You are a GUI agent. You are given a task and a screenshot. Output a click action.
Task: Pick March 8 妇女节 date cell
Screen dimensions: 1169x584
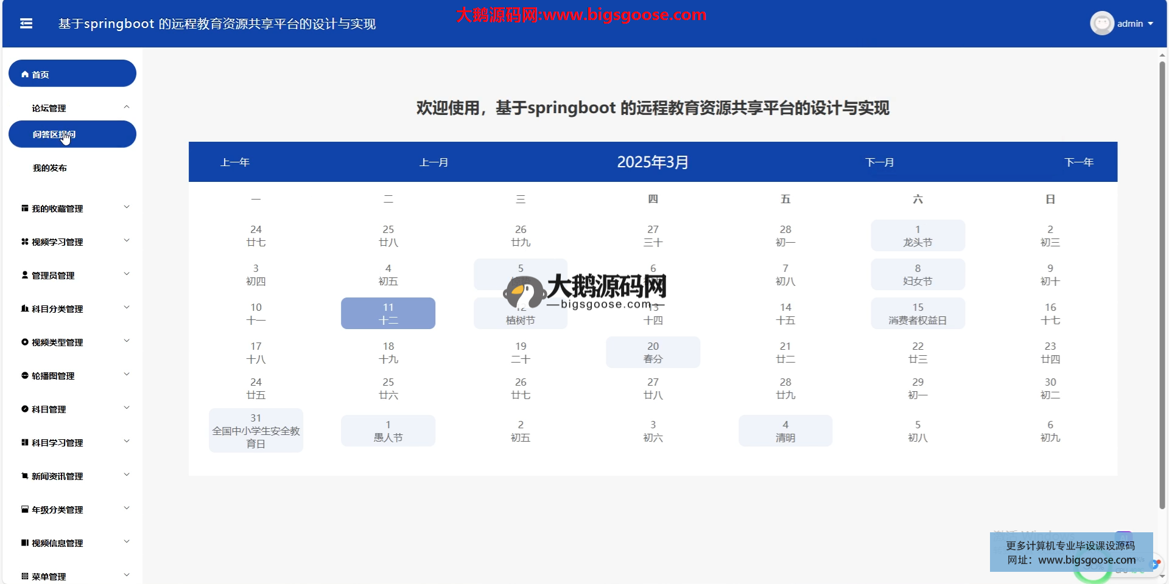click(918, 274)
